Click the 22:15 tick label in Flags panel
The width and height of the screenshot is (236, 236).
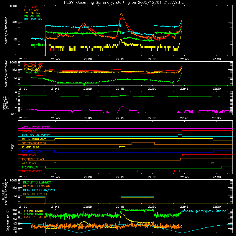tap(120, 177)
